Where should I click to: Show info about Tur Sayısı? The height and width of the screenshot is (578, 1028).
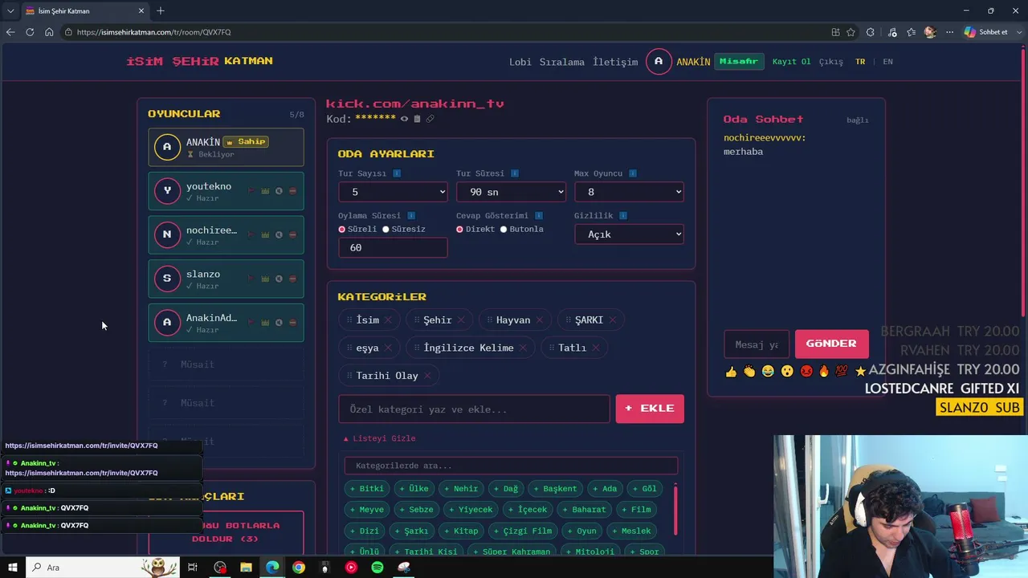(397, 173)
